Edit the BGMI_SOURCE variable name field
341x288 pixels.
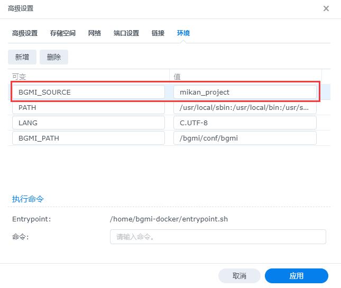click(88, 92)
